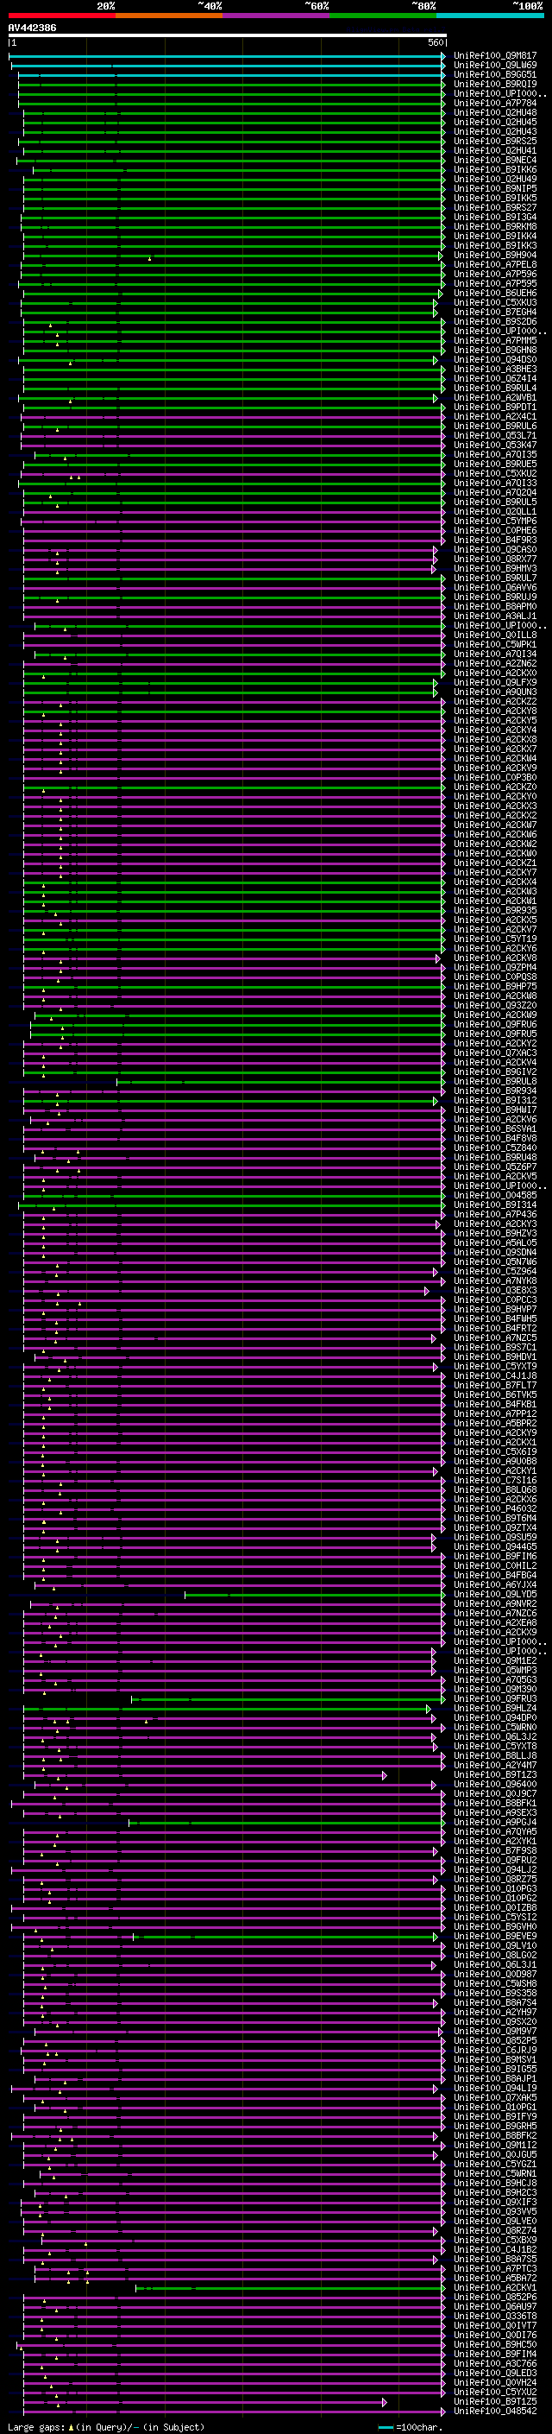Select label UniRef100_Q2HU45
This screenshot has width=552, height=2434.
coord(494,122)
